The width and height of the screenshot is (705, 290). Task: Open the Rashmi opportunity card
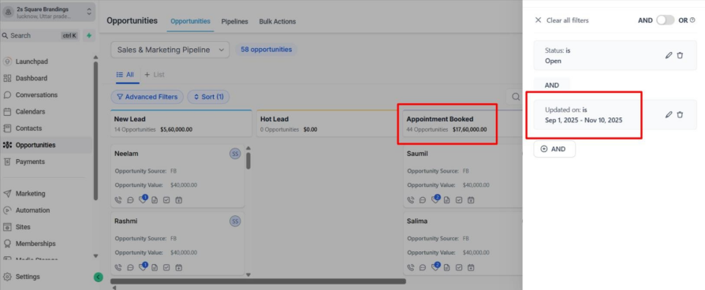177,244
